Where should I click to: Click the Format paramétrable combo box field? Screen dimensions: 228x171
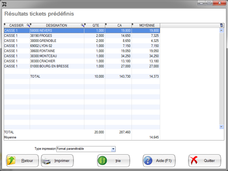pyautogui.click(x=84, y=149)
